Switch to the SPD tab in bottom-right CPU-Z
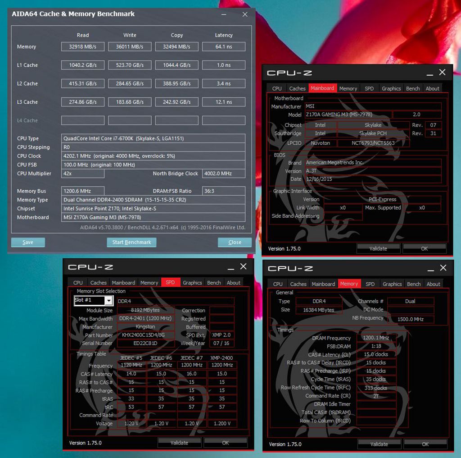Screen dimensions: 461x458 click(370, 284)
